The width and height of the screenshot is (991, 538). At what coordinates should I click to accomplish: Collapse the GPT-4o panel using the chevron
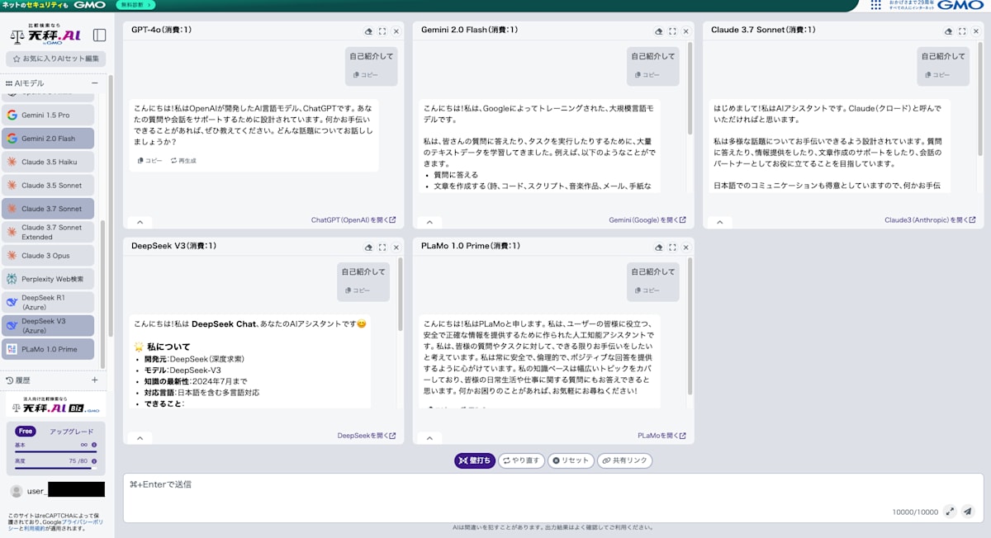point(140,221)
